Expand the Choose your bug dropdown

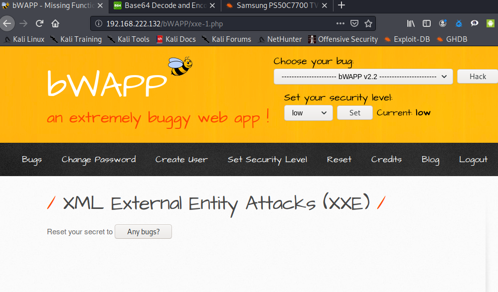363,77
